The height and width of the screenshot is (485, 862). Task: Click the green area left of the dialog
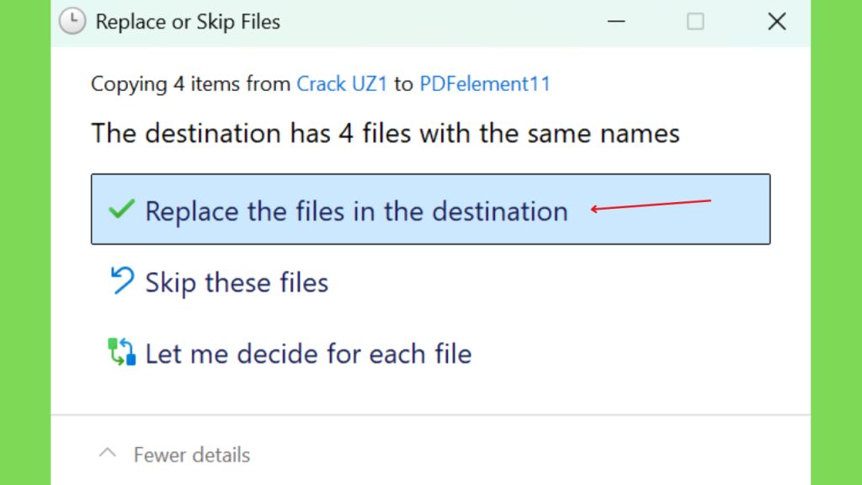click(x=25, y=242)
